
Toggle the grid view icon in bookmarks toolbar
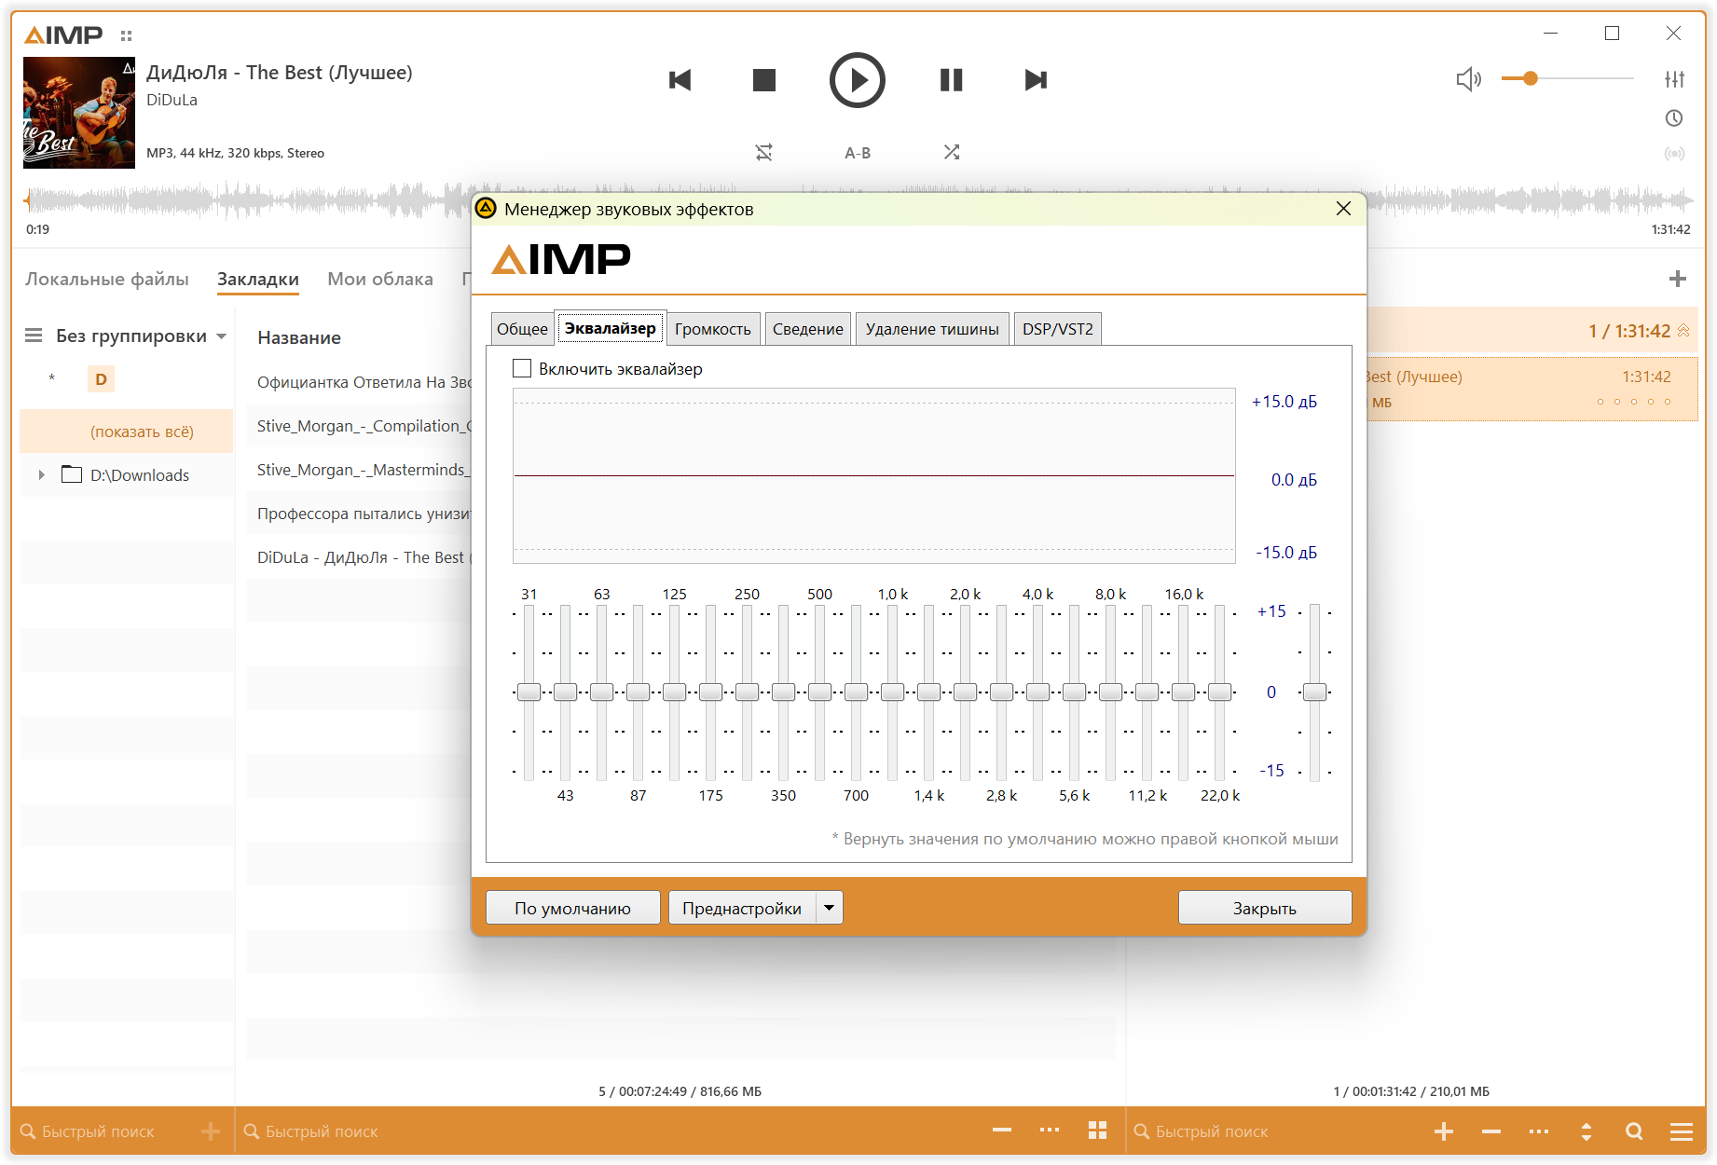tap(1097, 1131)
